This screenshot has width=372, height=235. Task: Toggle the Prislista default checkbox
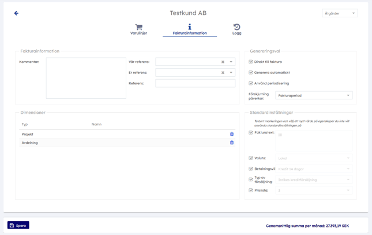[251, 190]
